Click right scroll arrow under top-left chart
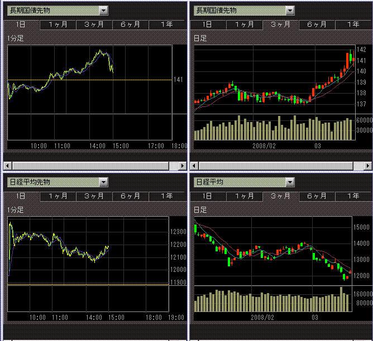The width and height of the screenshot is (373, 341). point(183,165)
